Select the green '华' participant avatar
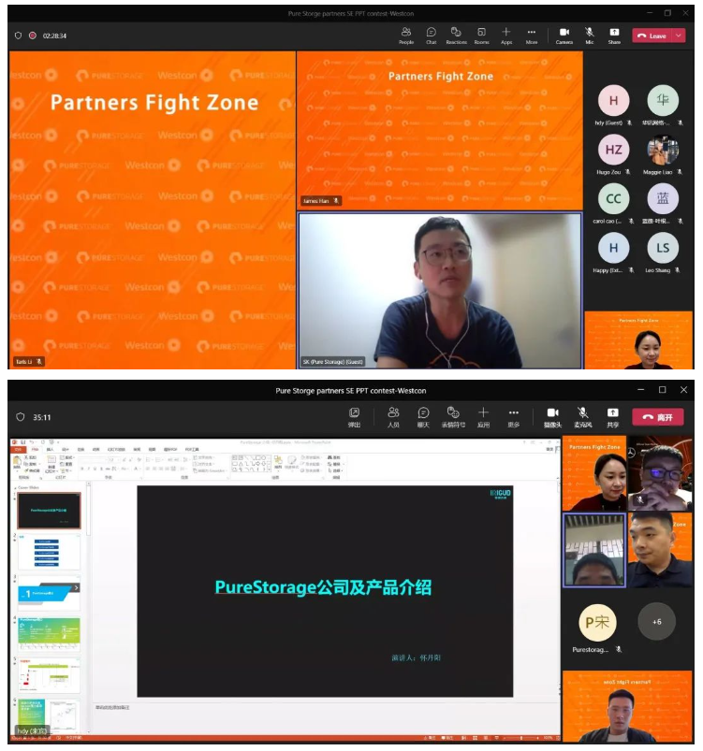The width and height of the screenshot is (703, 751). pos(663,101)
